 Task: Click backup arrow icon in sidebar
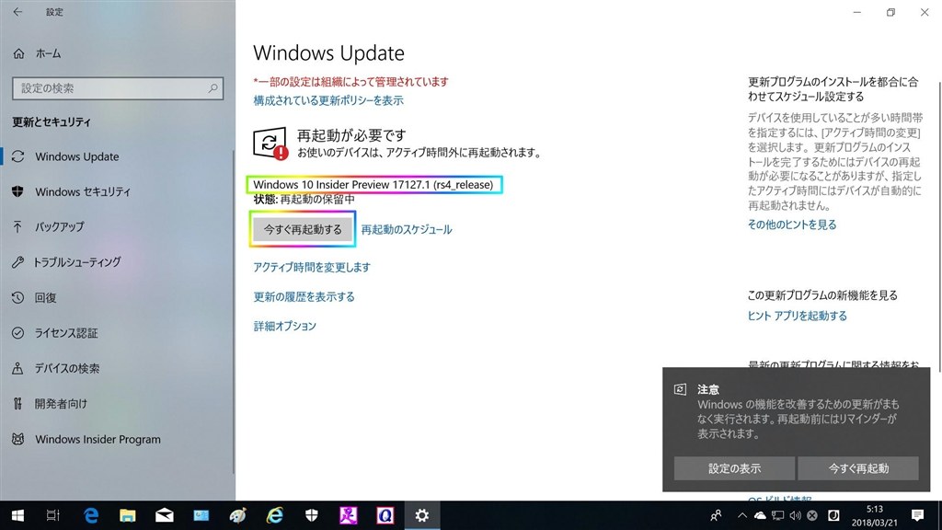point(18,226)
